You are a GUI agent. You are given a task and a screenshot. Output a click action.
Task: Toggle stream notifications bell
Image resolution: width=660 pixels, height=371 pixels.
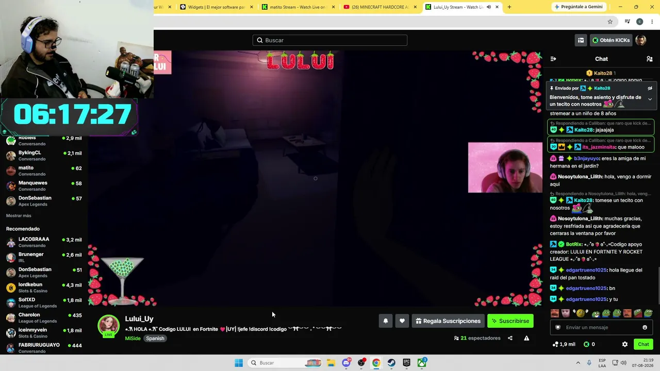pos(386,321)
